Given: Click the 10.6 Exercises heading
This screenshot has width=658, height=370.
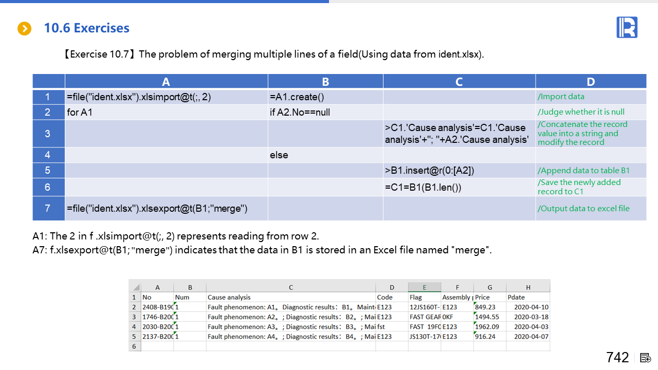Looking at the screenshot, I should [x=86, y=28].
